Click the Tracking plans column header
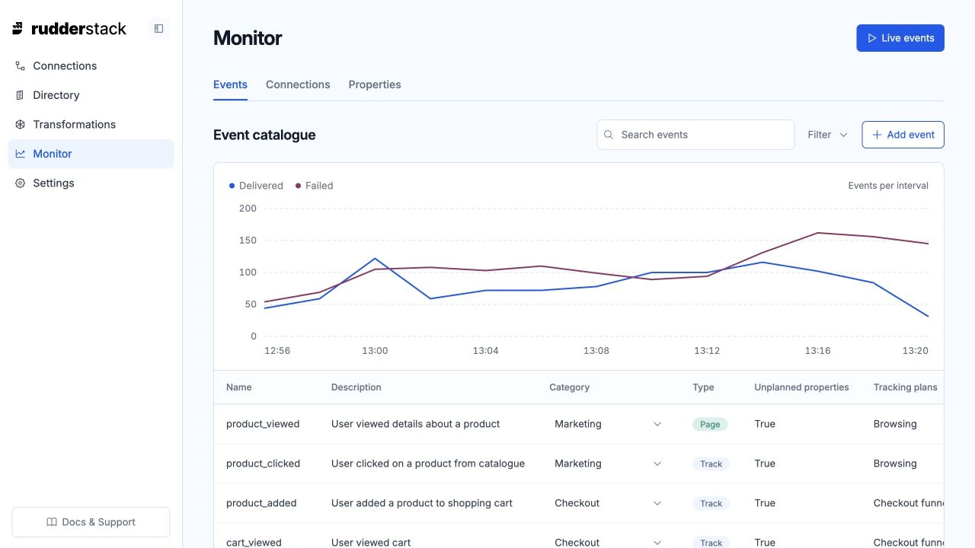The image size is (975, 548). pos(905,387)
